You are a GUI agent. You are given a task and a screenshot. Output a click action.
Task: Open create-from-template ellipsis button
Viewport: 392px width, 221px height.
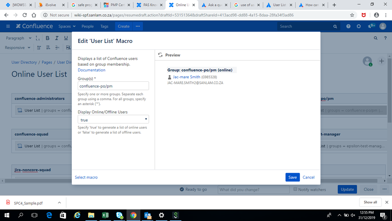(x=138, y=26)
